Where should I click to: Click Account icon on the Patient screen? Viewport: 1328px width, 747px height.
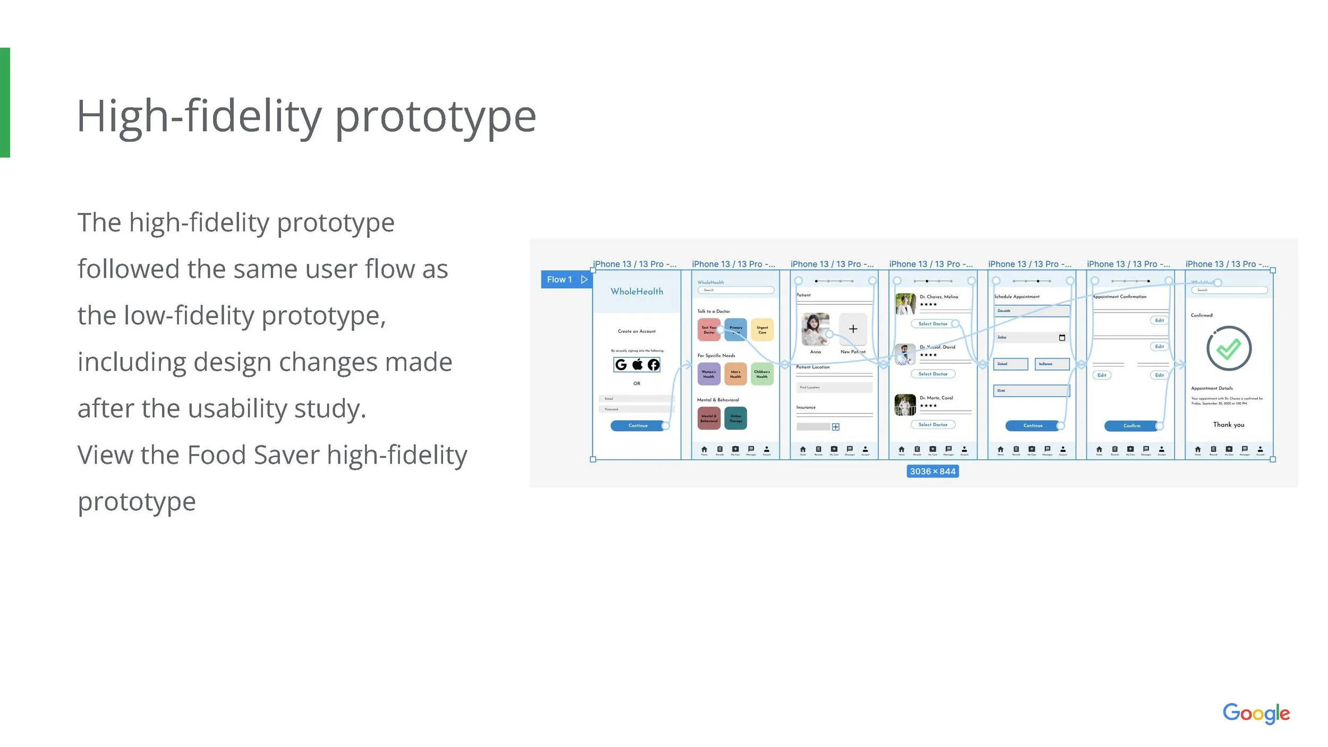pos(865,450)
